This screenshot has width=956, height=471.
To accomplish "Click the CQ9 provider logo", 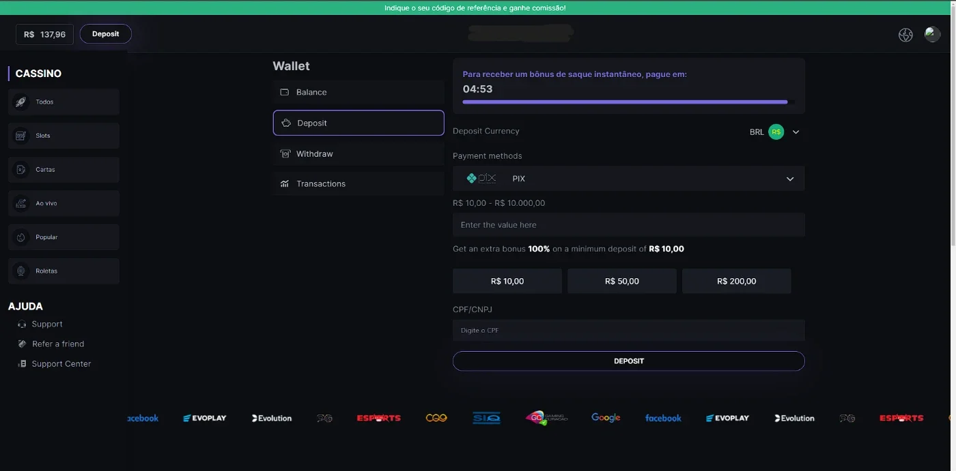I will click(436, 418).
